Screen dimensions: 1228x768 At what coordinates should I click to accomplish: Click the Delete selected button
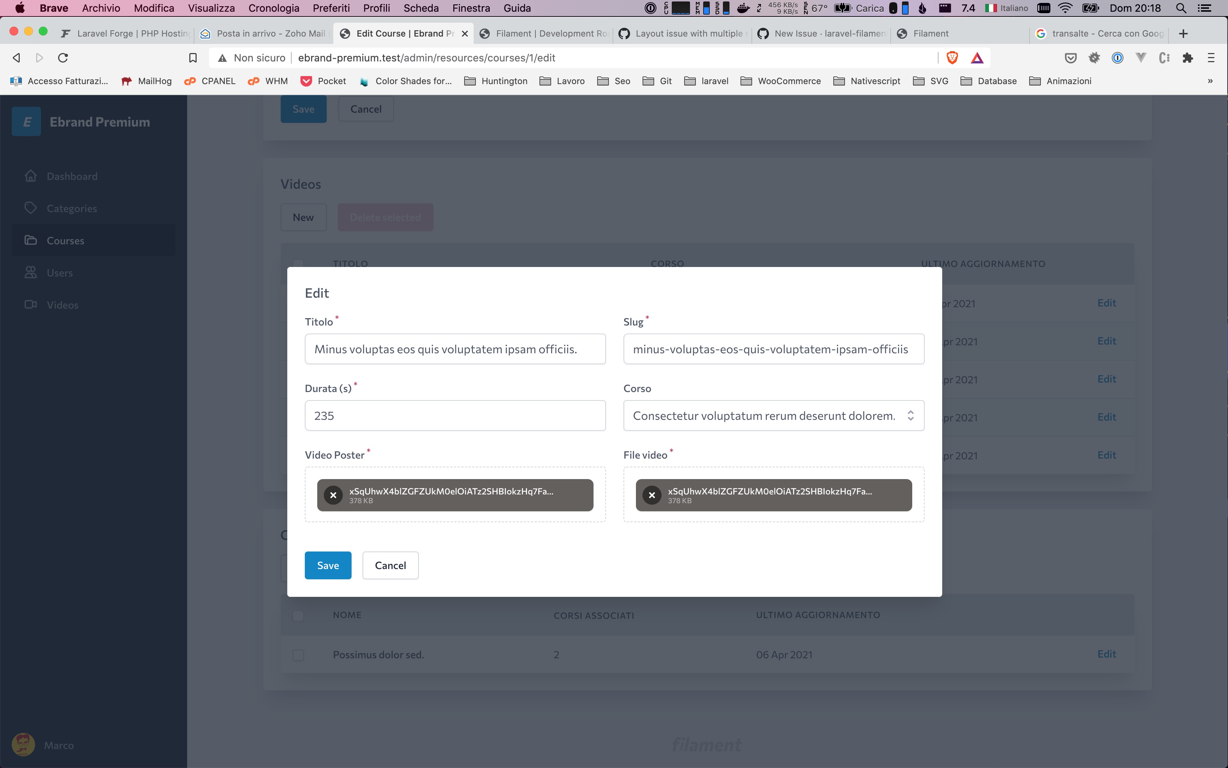(x=385, y=217)
